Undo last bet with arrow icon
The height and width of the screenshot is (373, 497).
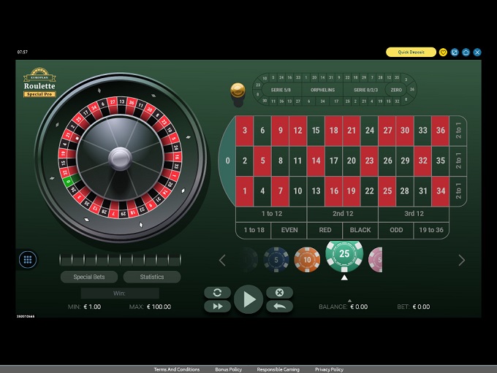click(279, 307)
